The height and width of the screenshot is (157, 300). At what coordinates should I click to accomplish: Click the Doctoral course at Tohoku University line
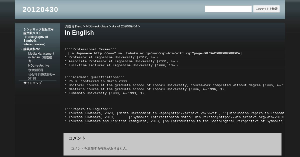click(174, 85)
